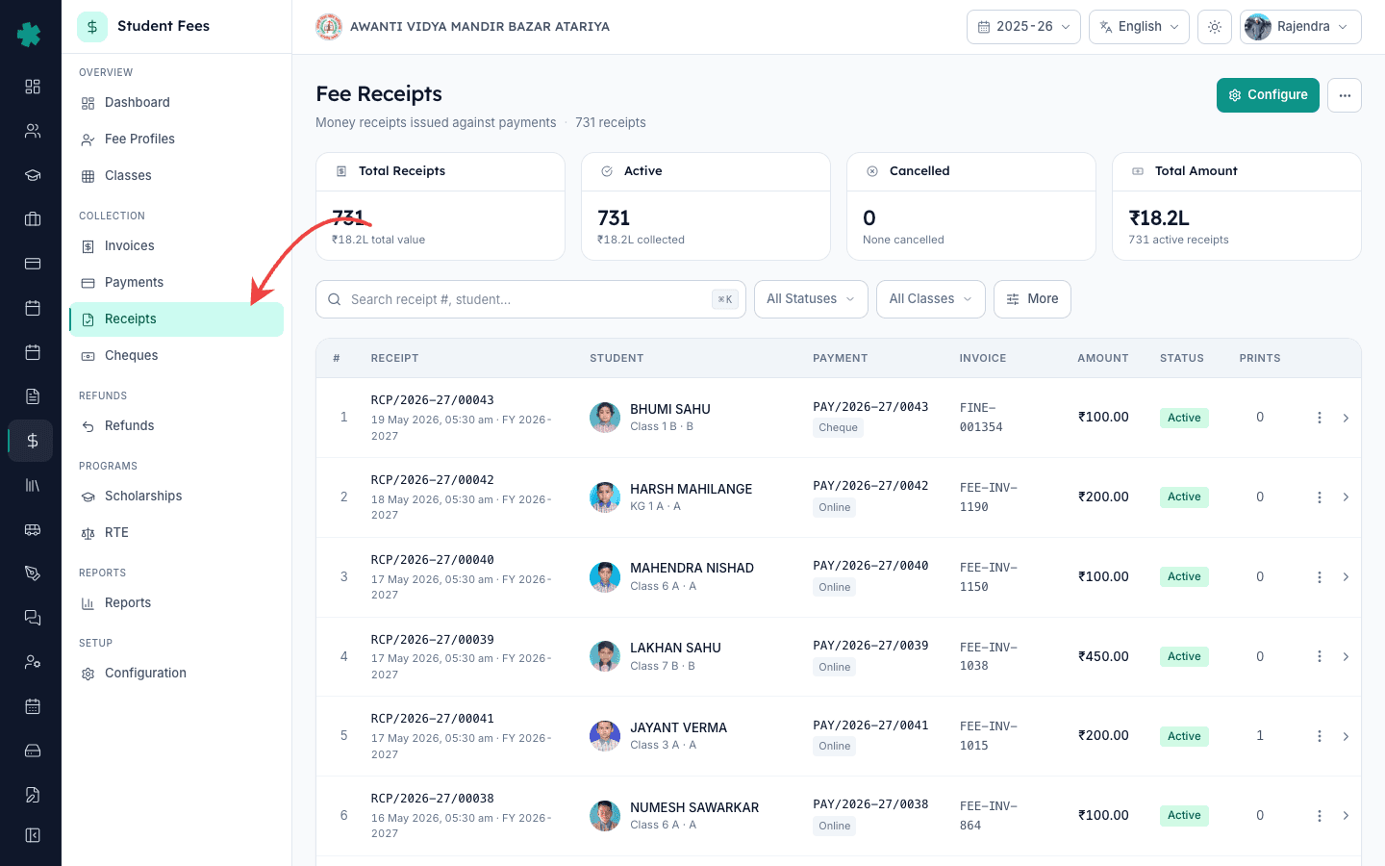Expand receipt row of BHUMI SAHU via chevron
Screen dimensions: 1385x866
1346,418
